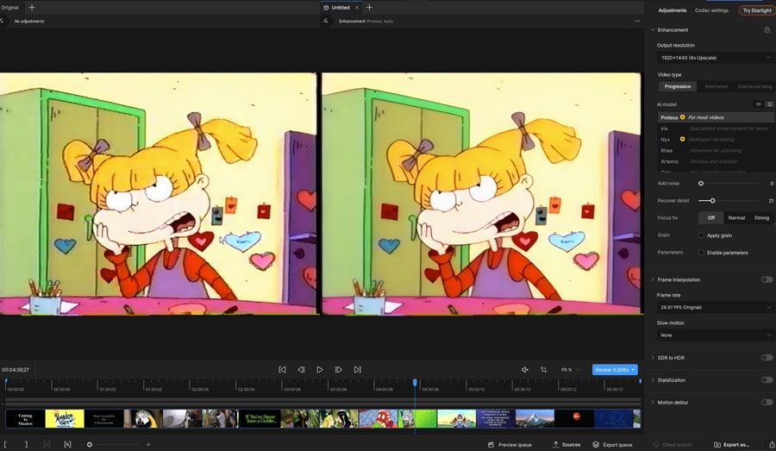The height and width of the screenshot is (451, 776).
Task: Play the video preview
Action: point(320,370)
